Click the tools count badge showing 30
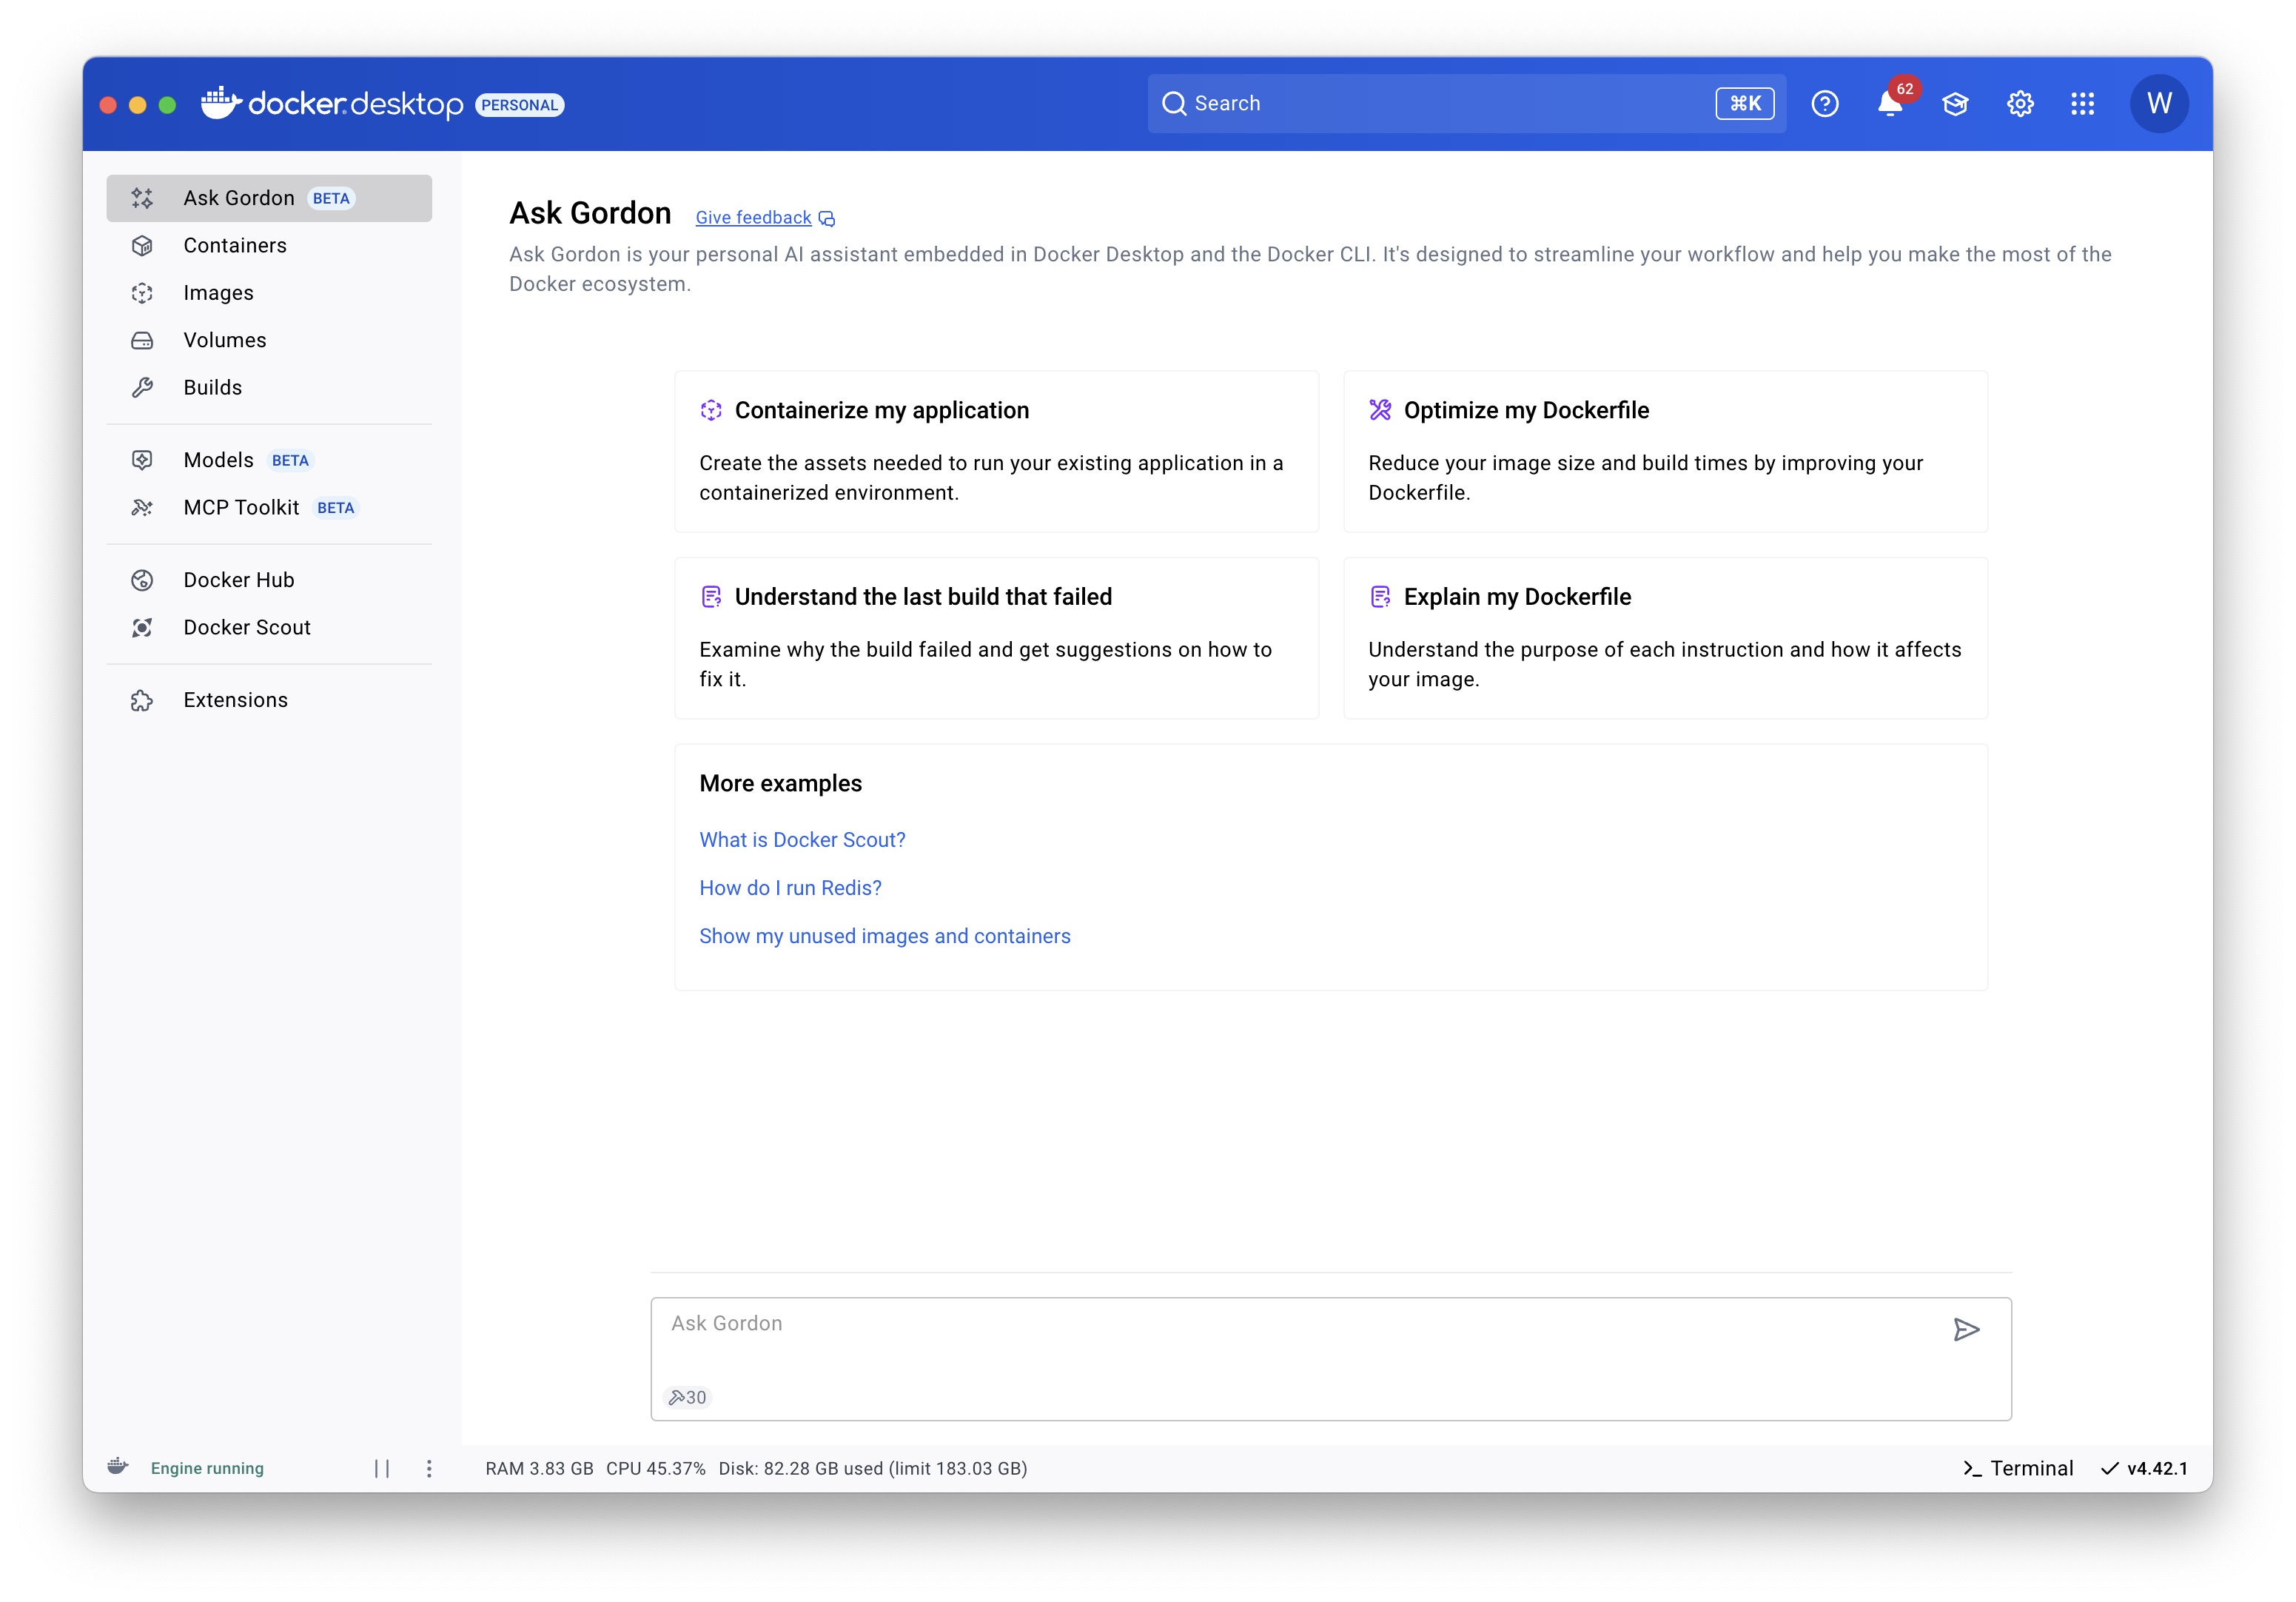 click(687, 1397)
